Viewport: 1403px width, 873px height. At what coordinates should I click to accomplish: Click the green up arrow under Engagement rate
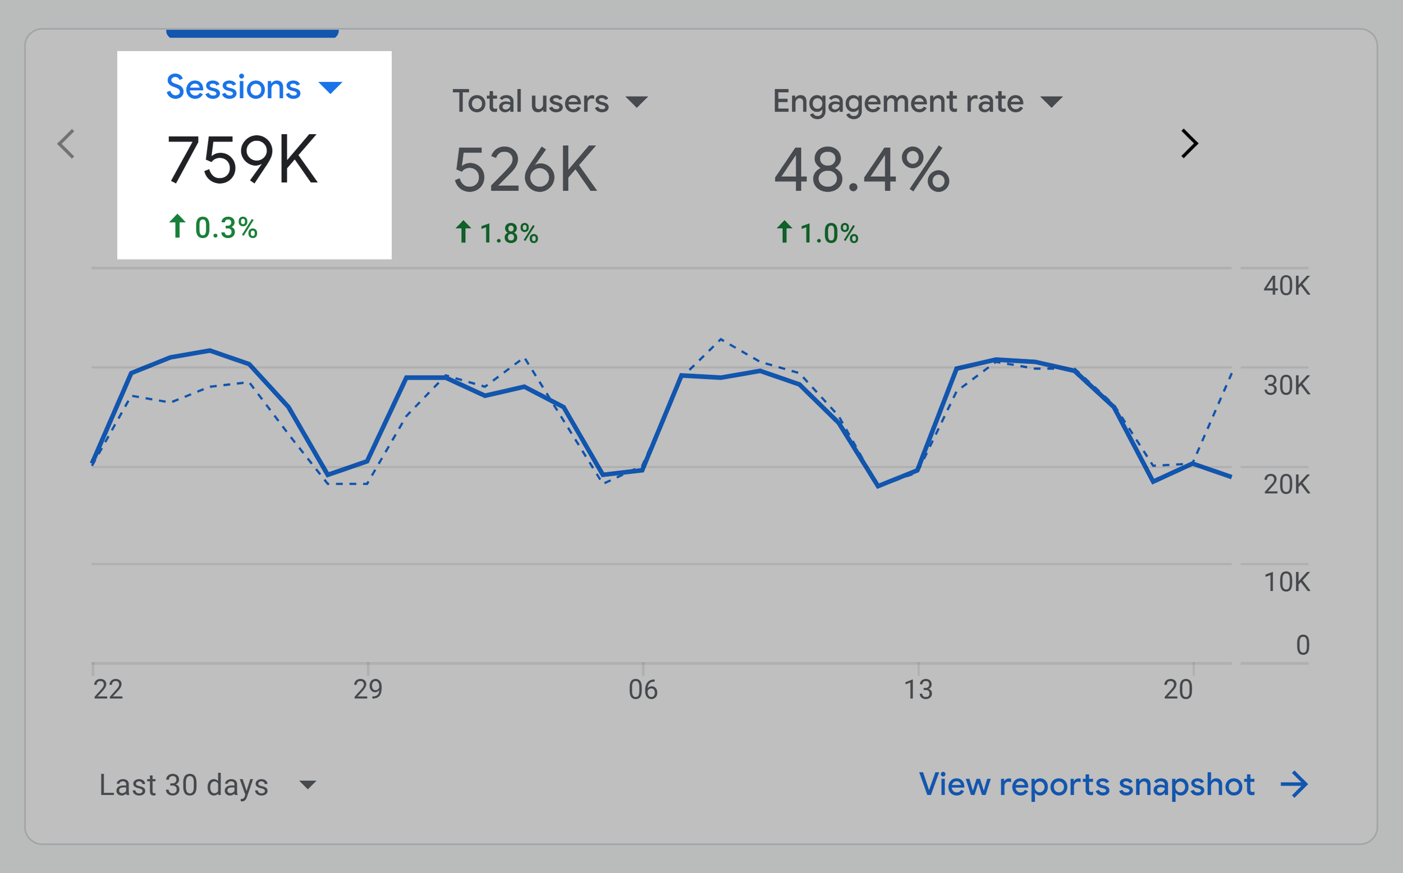click(x=785, y=232)
